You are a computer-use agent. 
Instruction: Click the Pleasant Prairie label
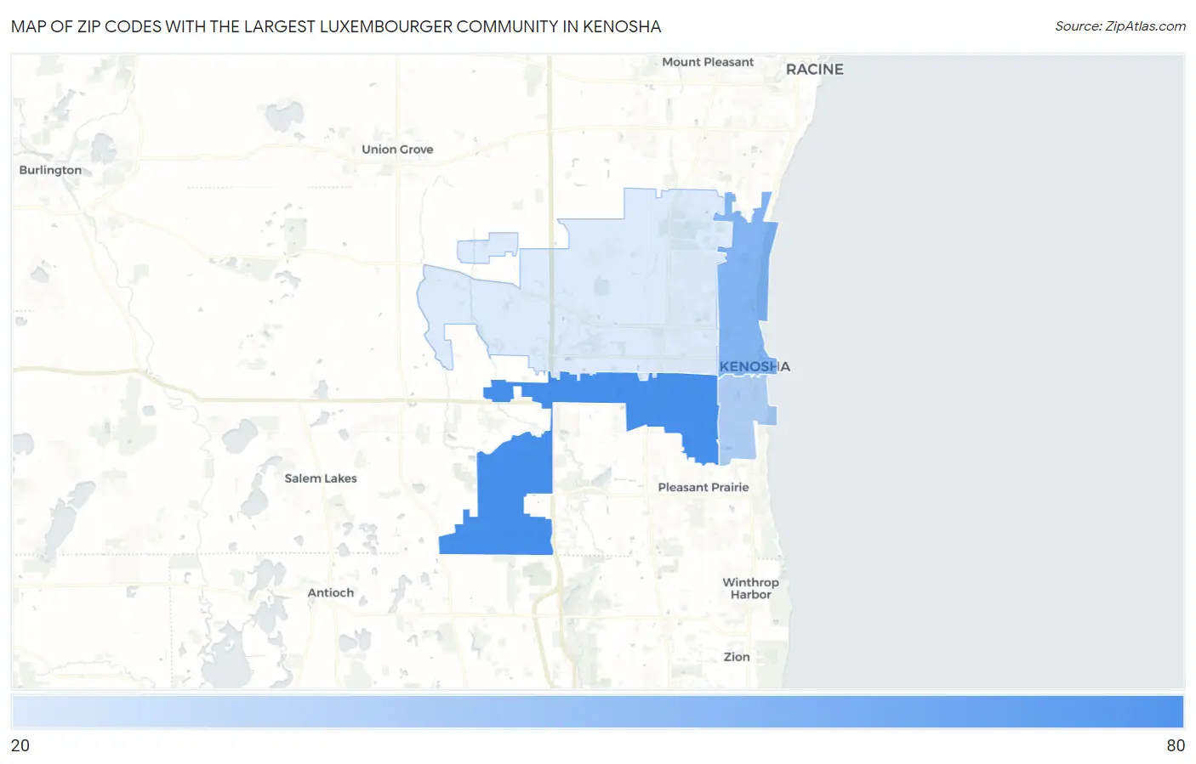click(703, 487)
